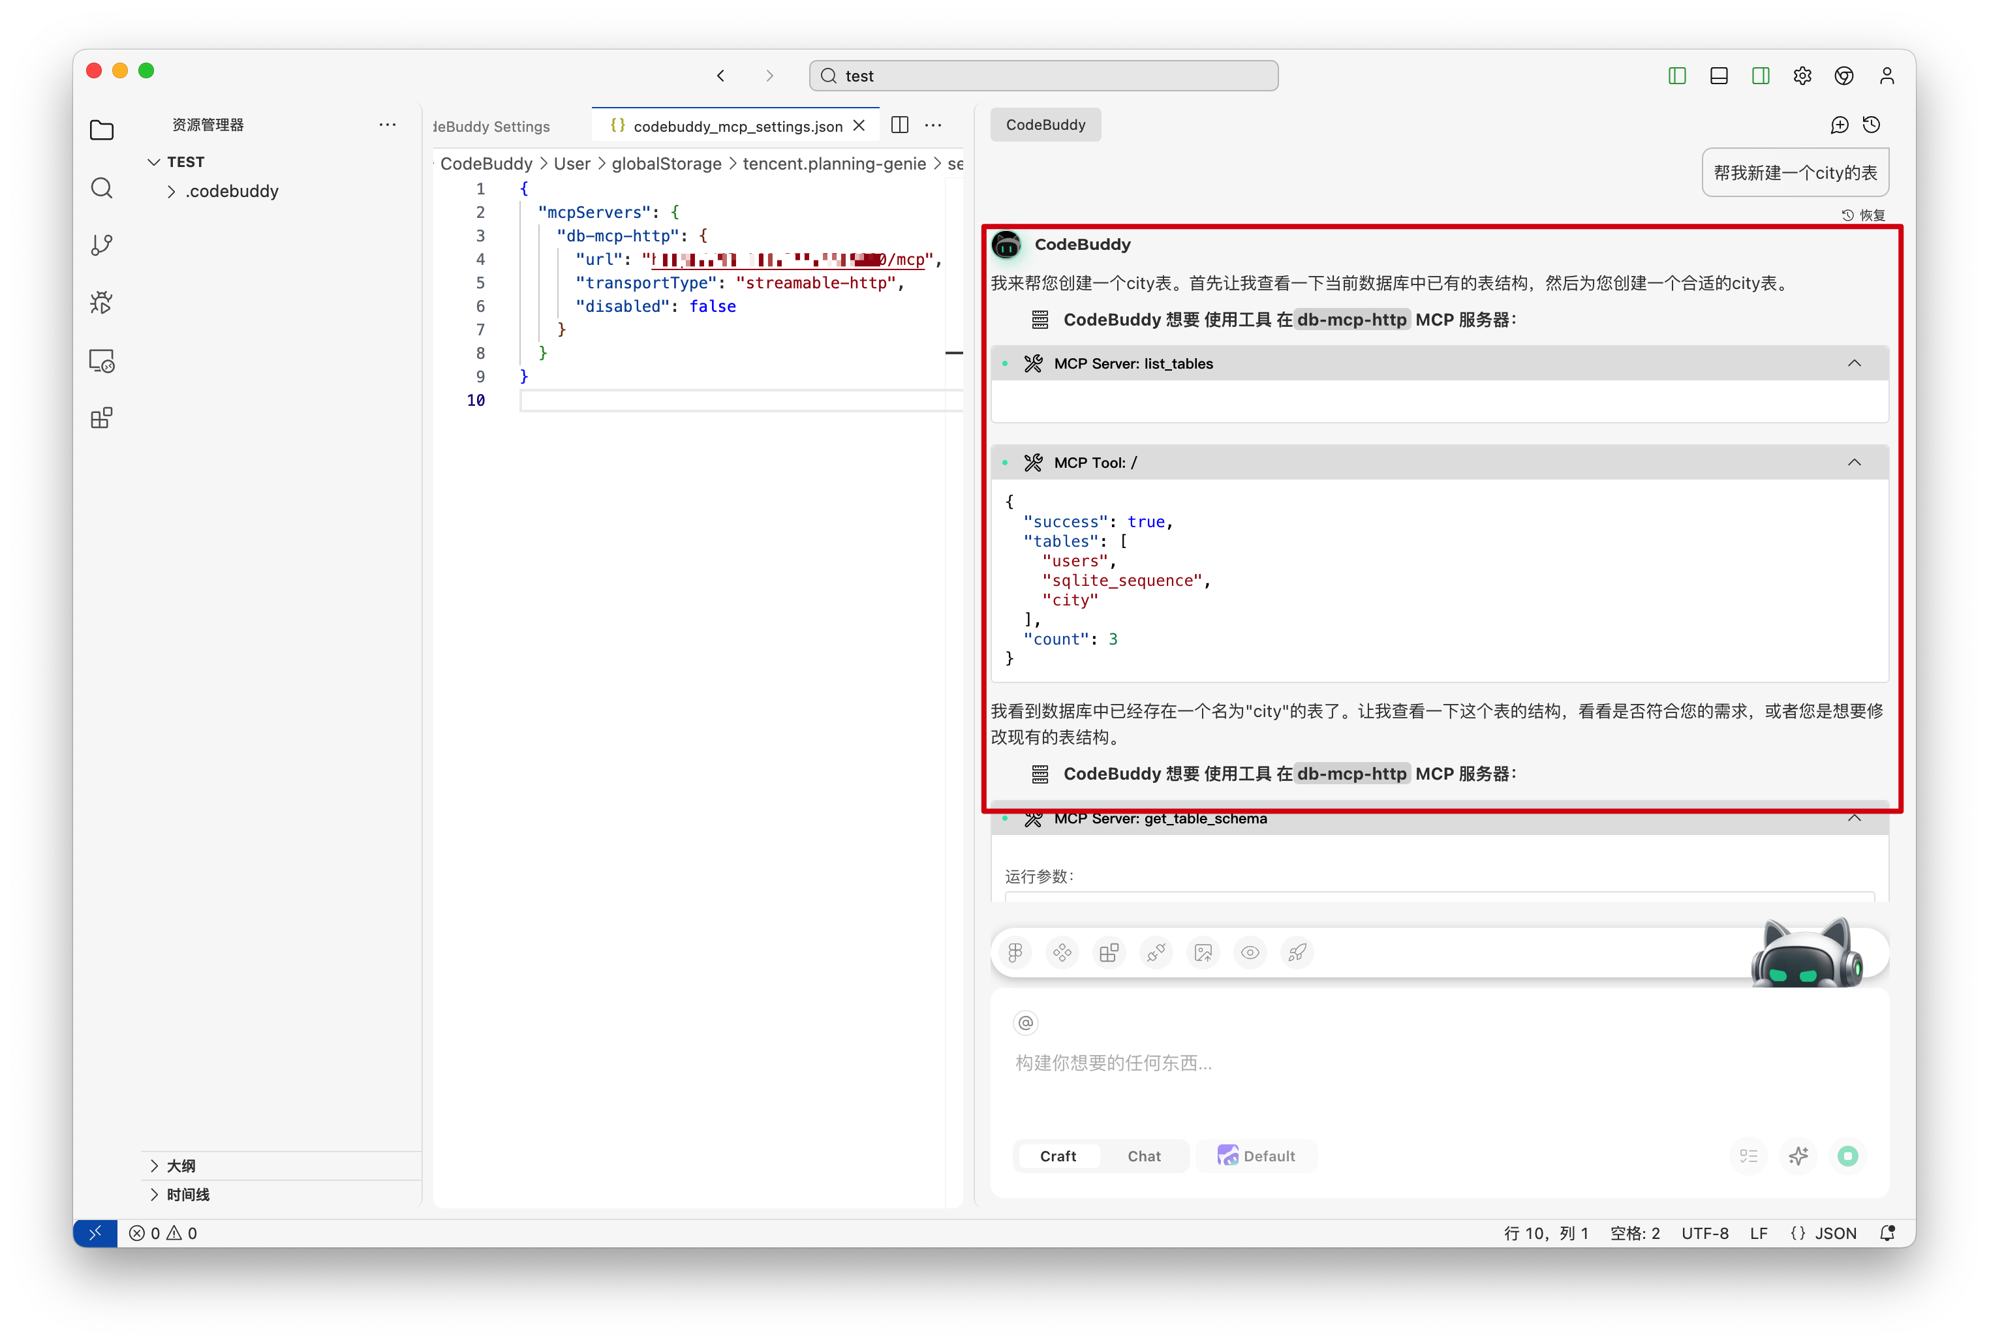Open the Run and Debug icon
The height and width of the screenshot is (1344, 1989).
pyautogui.click(x=101, y=303)
